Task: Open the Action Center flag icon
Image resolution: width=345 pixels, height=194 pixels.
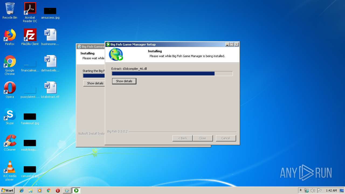Action: 319,190
